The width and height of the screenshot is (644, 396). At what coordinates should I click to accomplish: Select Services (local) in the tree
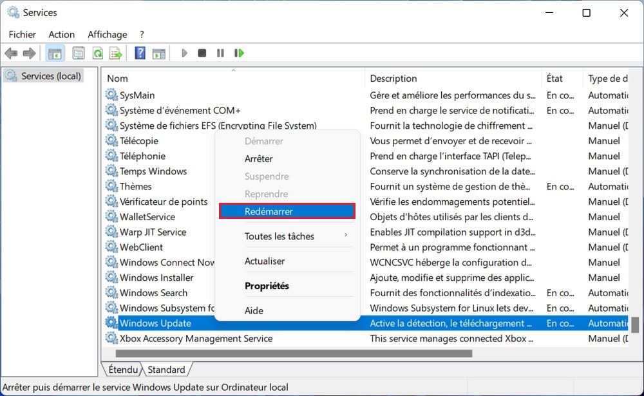point(44,76)
